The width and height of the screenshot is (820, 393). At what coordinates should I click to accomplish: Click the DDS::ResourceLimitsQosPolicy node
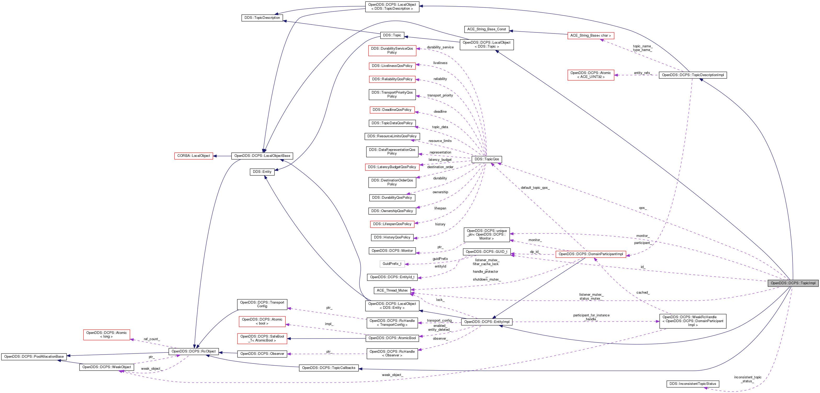click(x=392, y=136)
